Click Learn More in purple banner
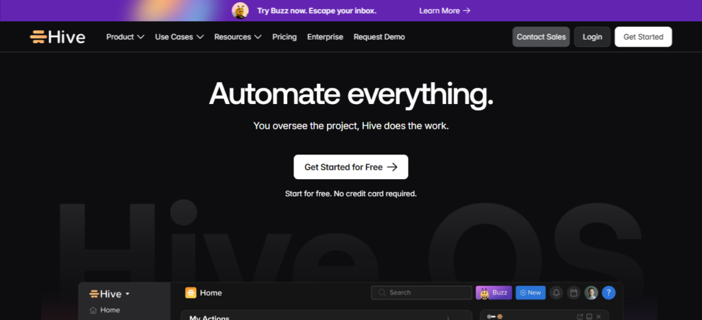 (x=444, y=11)
